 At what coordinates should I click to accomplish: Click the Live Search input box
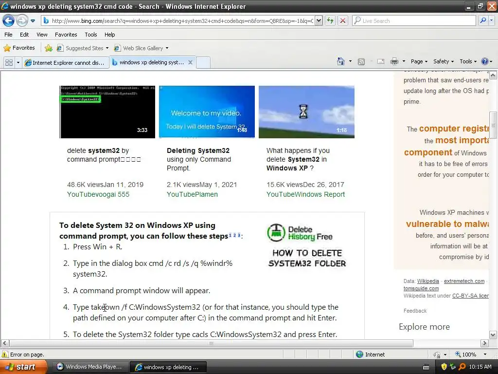click(414, 21)
